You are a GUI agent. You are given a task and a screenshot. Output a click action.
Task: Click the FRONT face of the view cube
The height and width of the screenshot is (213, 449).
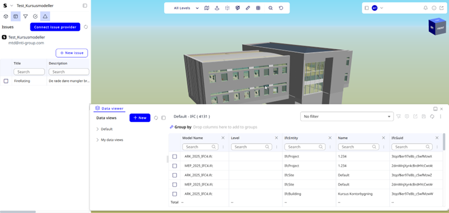pyautogui.click(x=441, y=28)
